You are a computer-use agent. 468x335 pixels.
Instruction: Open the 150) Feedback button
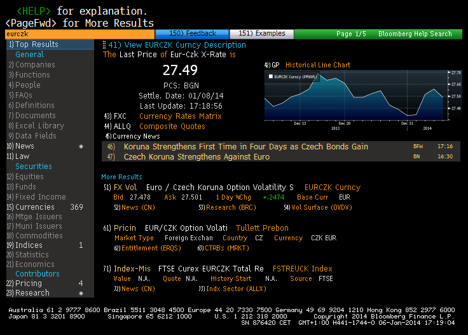point(192,34)
